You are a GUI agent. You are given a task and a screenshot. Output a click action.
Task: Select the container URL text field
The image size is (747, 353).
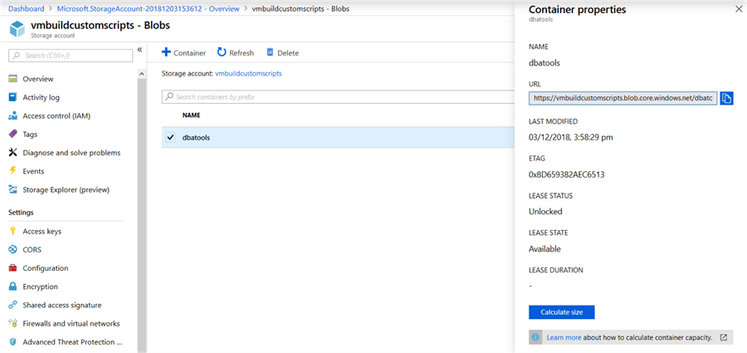pos(622,98)
